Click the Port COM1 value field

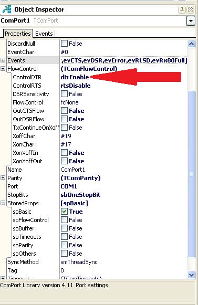point(123,186)
